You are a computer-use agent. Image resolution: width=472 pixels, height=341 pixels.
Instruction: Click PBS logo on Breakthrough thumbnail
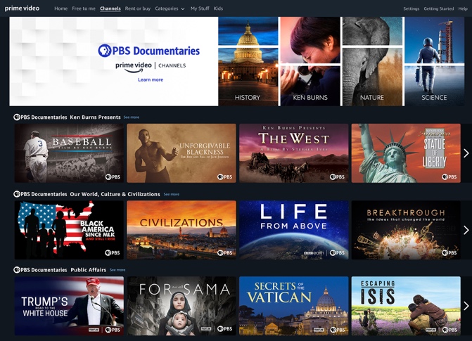point(449,253)
